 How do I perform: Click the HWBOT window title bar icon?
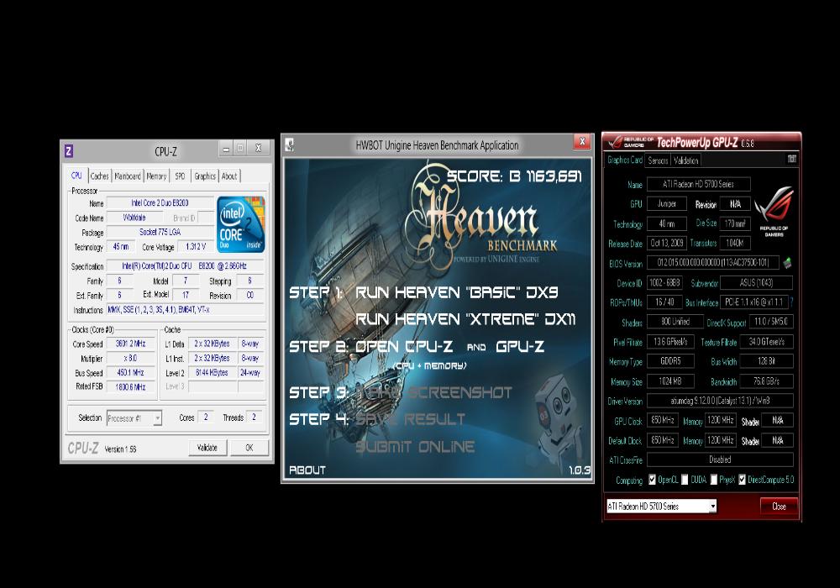(289, 144)
